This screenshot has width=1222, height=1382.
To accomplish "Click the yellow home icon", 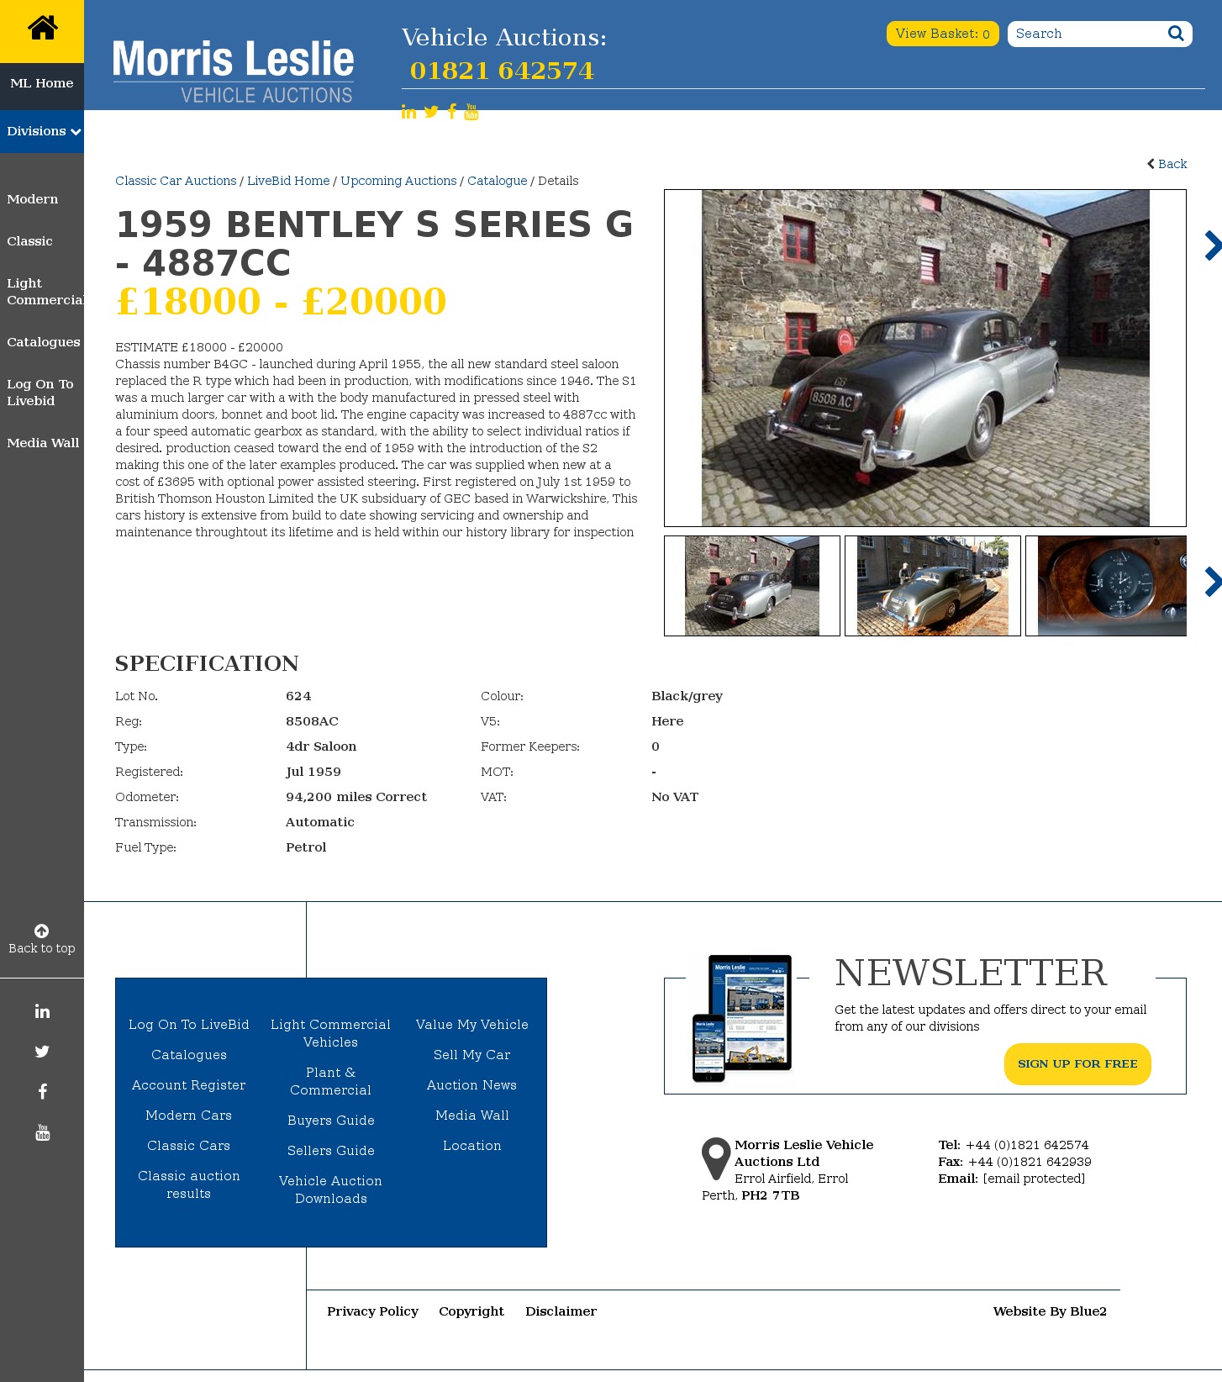I will [x=42, y=29].
